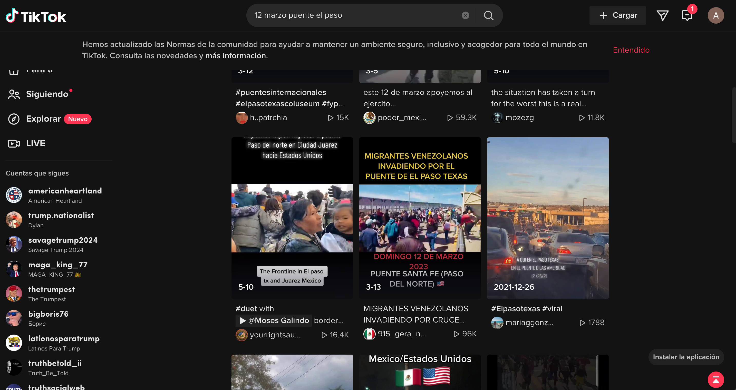Viewport: 736px width, 390px height.
Task: Click trump.nationalist profile avatar
Action: tap(14, 220)
